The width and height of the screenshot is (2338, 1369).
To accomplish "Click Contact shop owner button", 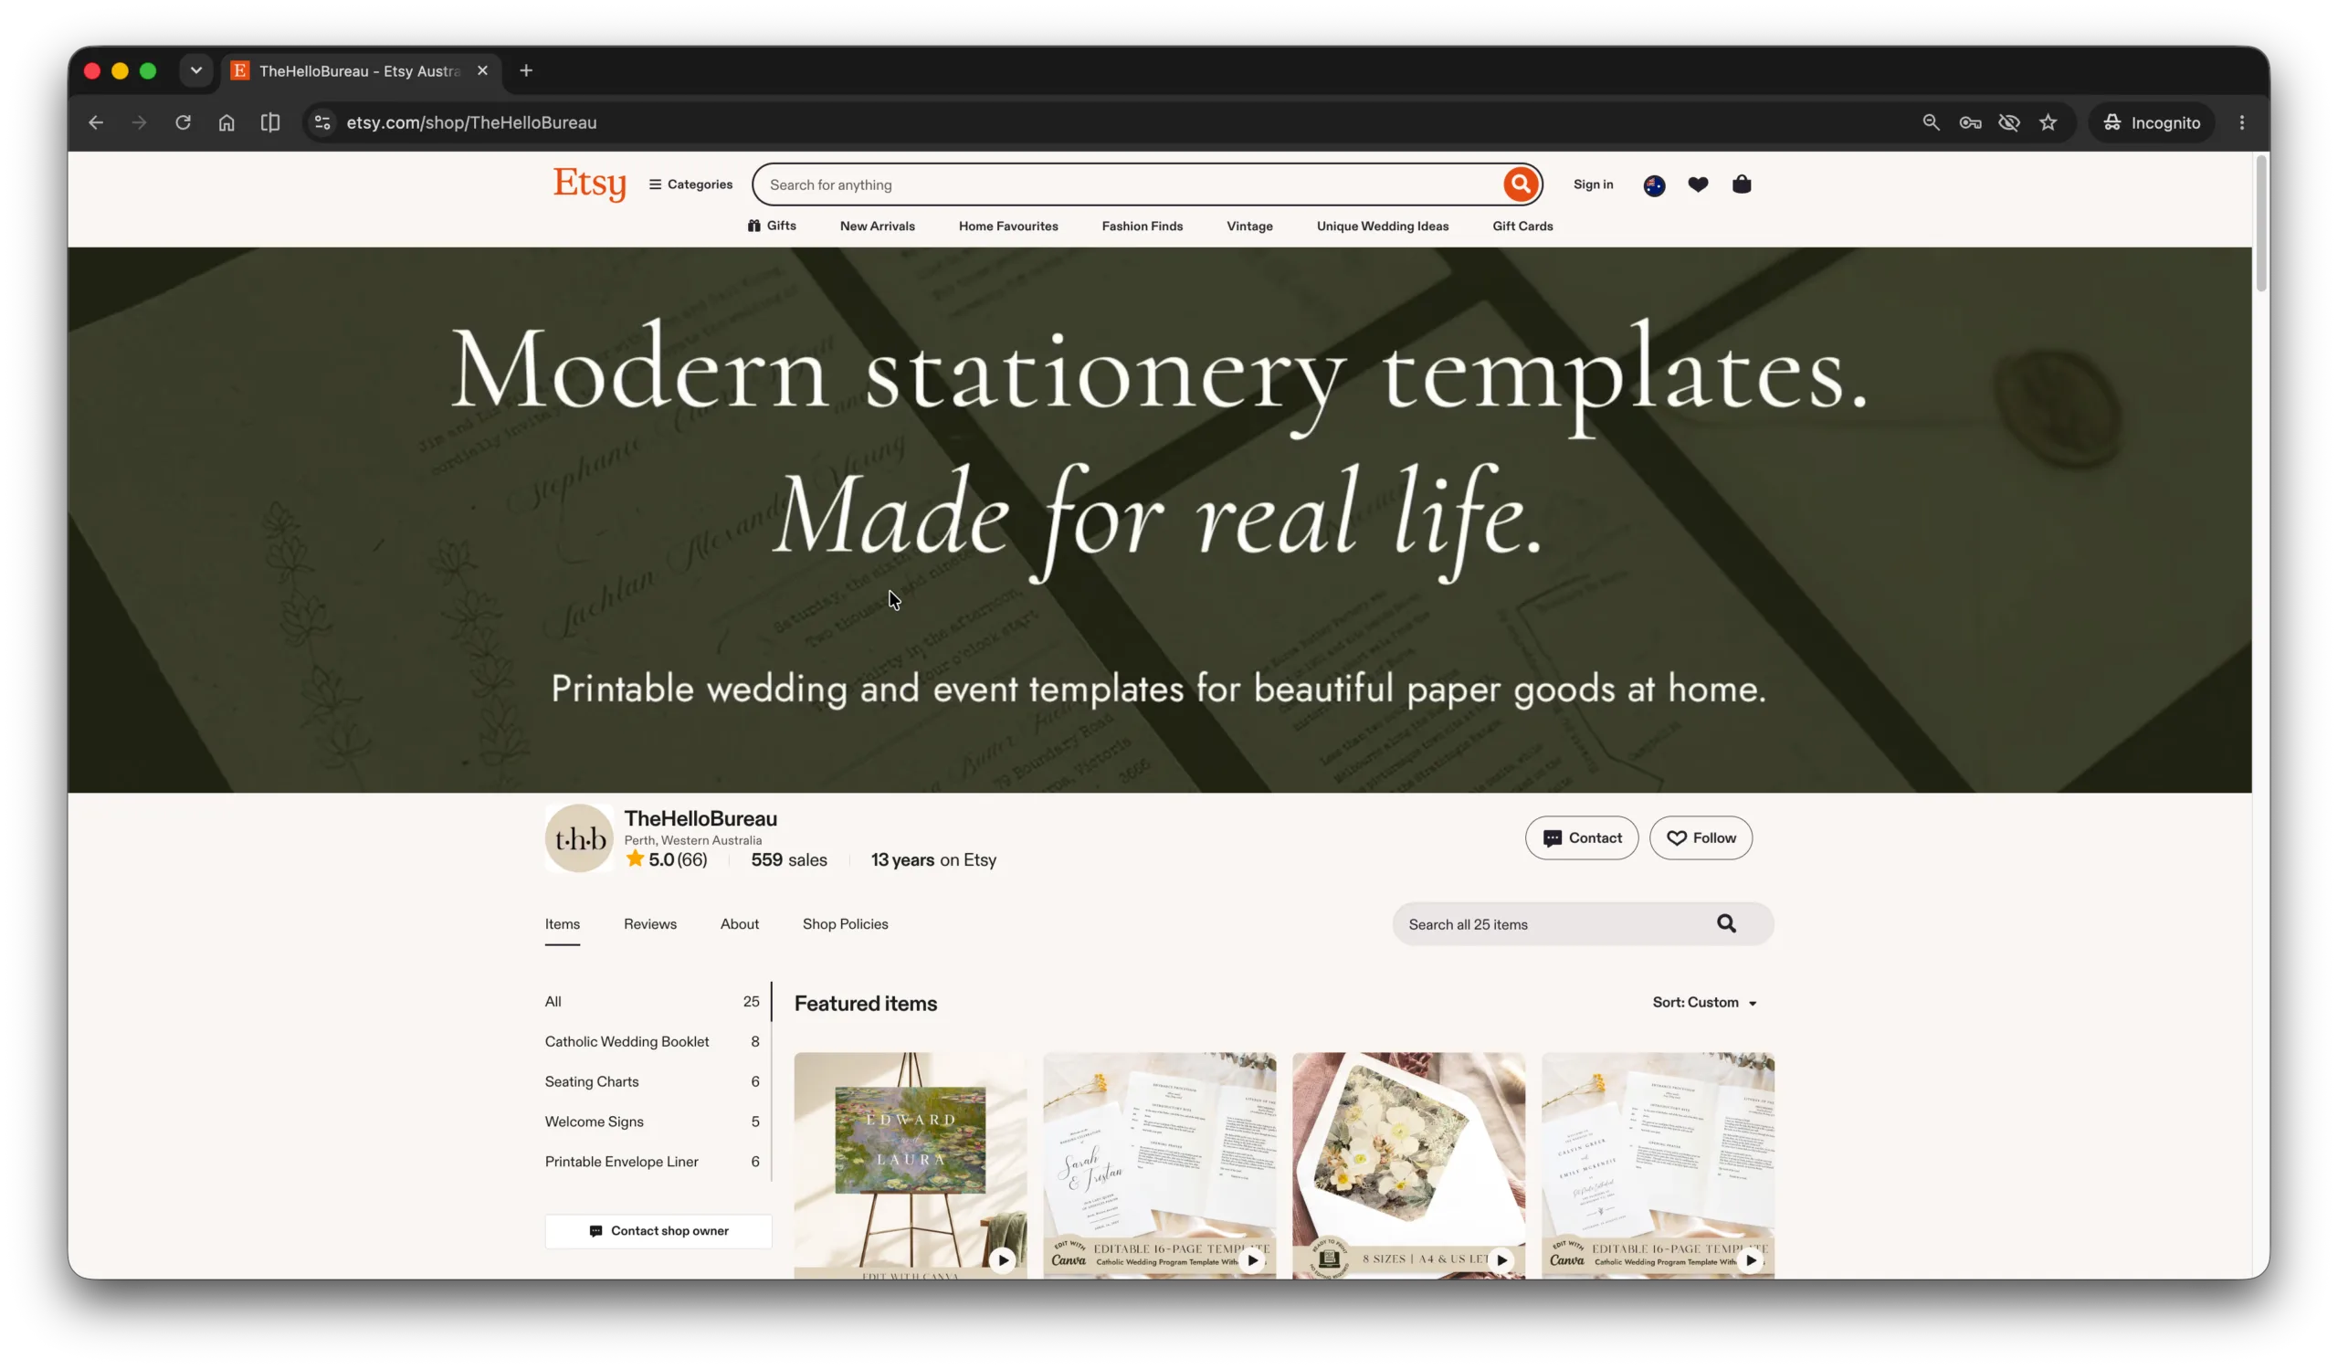I will click(658, 1231).
